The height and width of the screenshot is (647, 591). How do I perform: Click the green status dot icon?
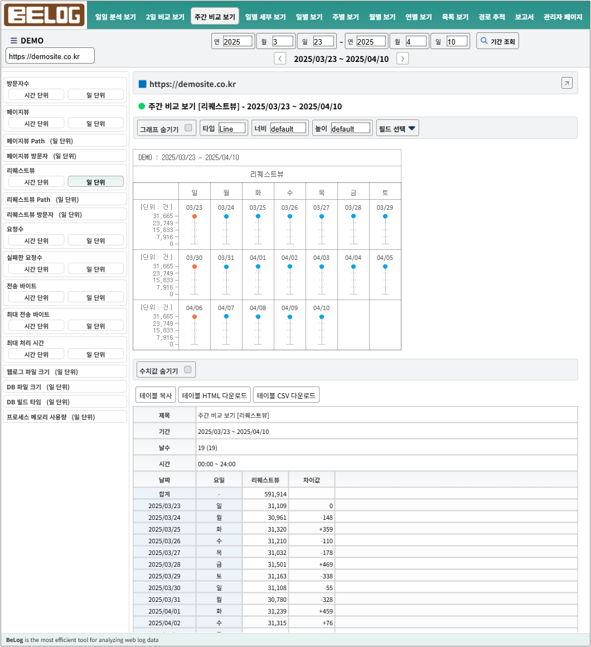pyautogui.click(x=142, y=107)
